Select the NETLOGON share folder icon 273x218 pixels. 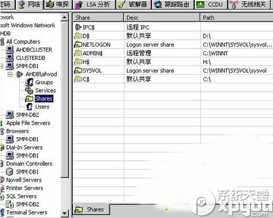coord(78,44)
